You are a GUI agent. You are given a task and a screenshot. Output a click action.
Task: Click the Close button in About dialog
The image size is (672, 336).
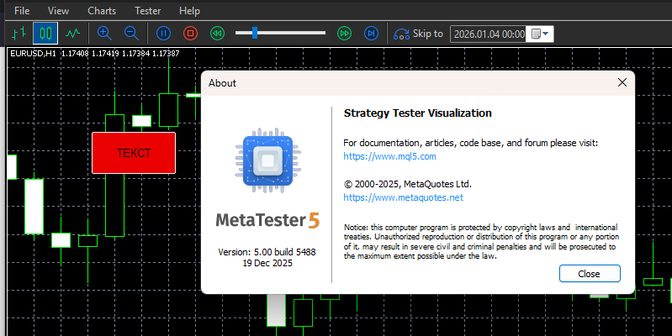(590, 274)
